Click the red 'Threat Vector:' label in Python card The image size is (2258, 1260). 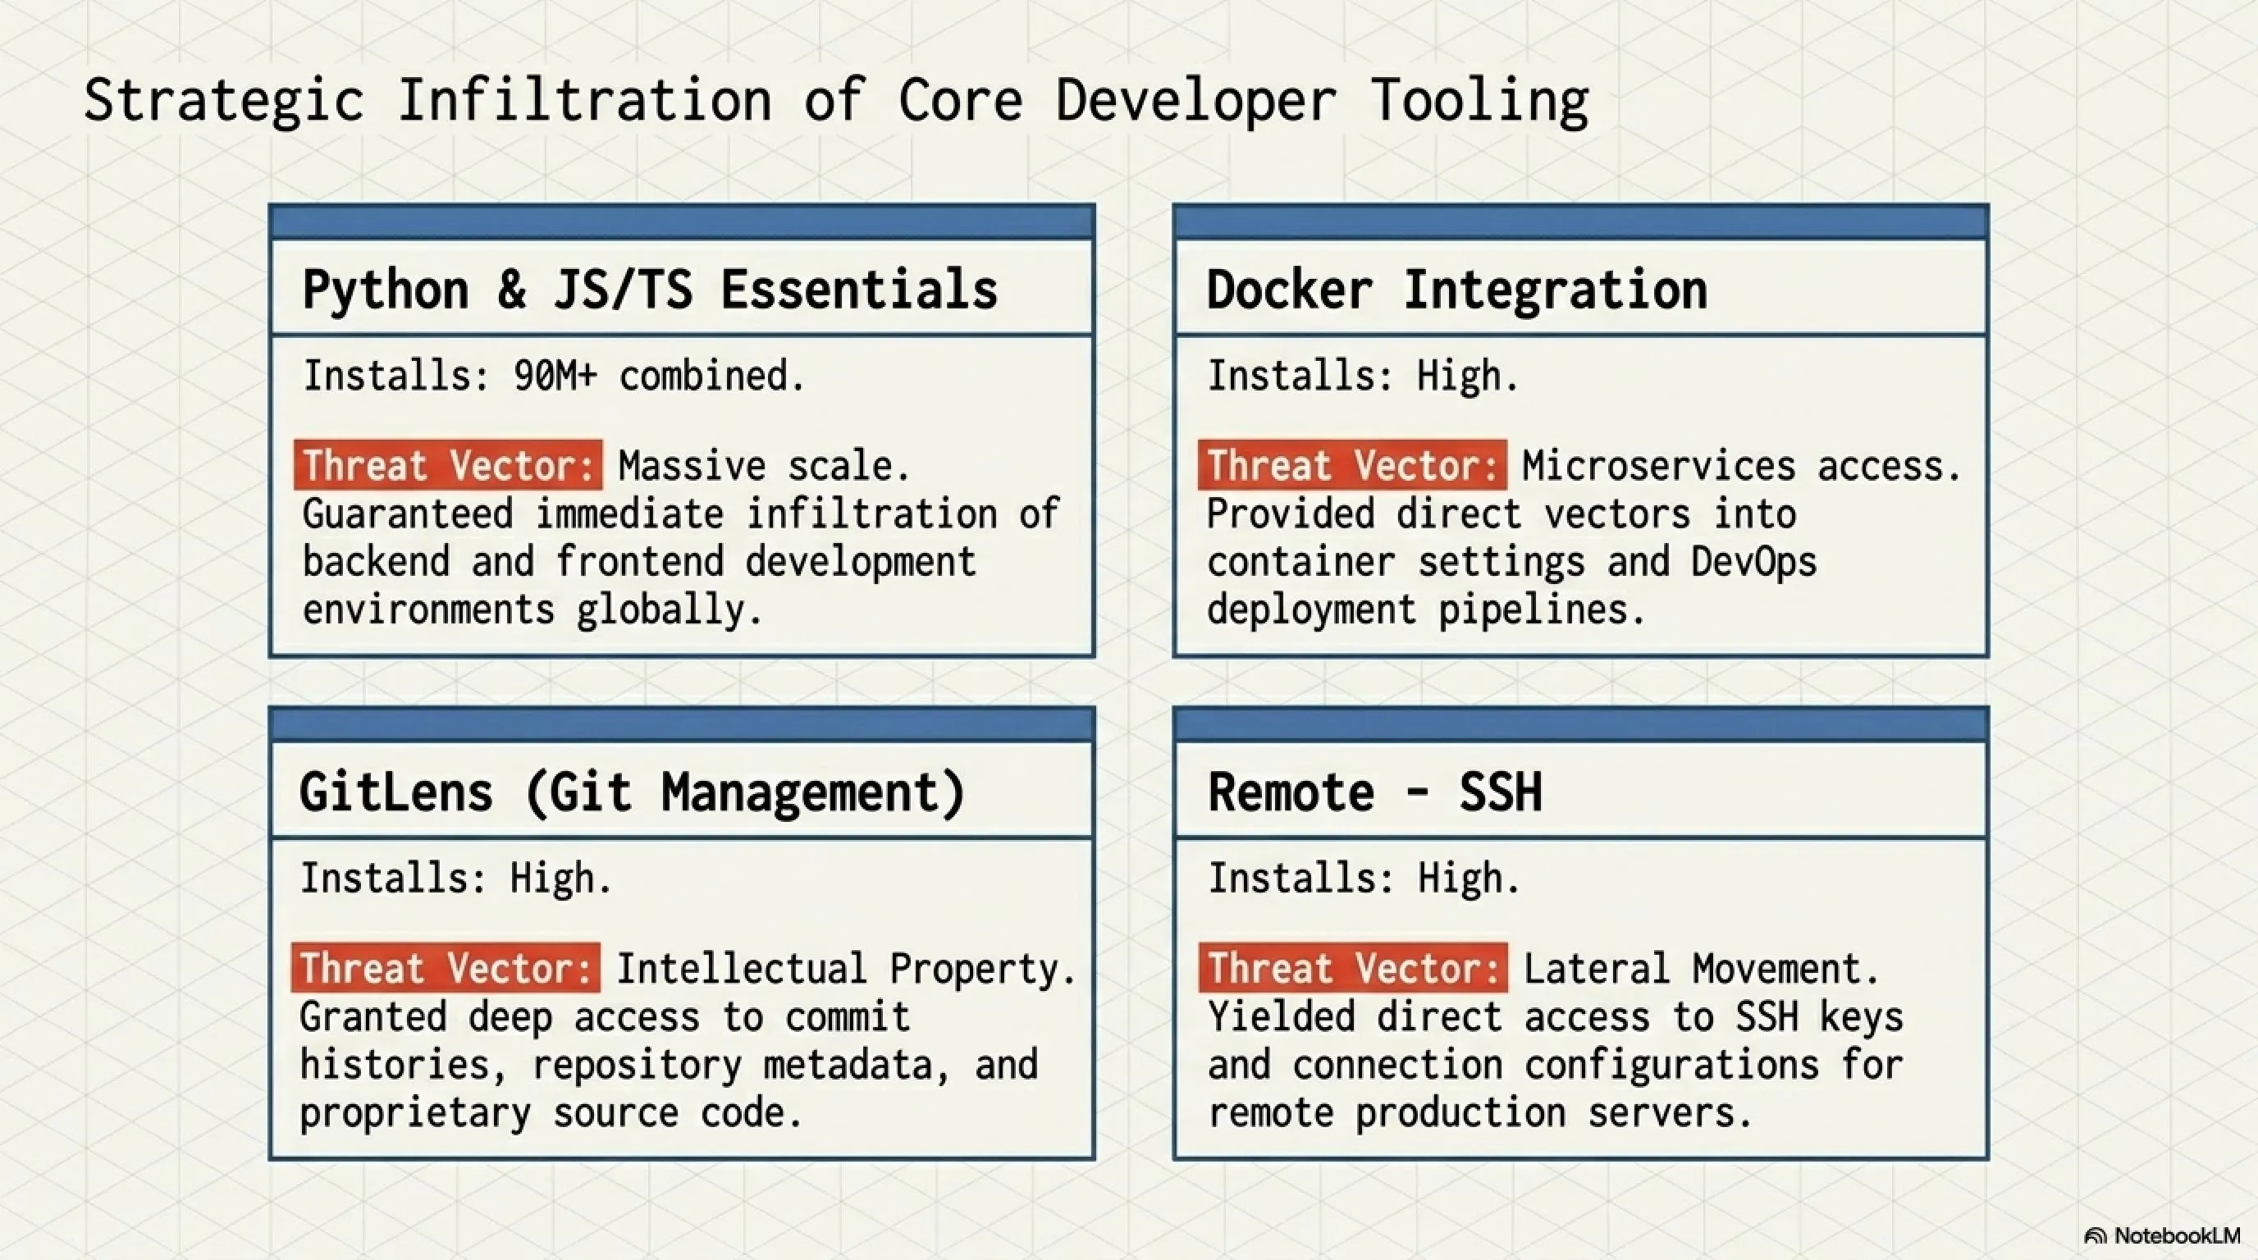449,464
